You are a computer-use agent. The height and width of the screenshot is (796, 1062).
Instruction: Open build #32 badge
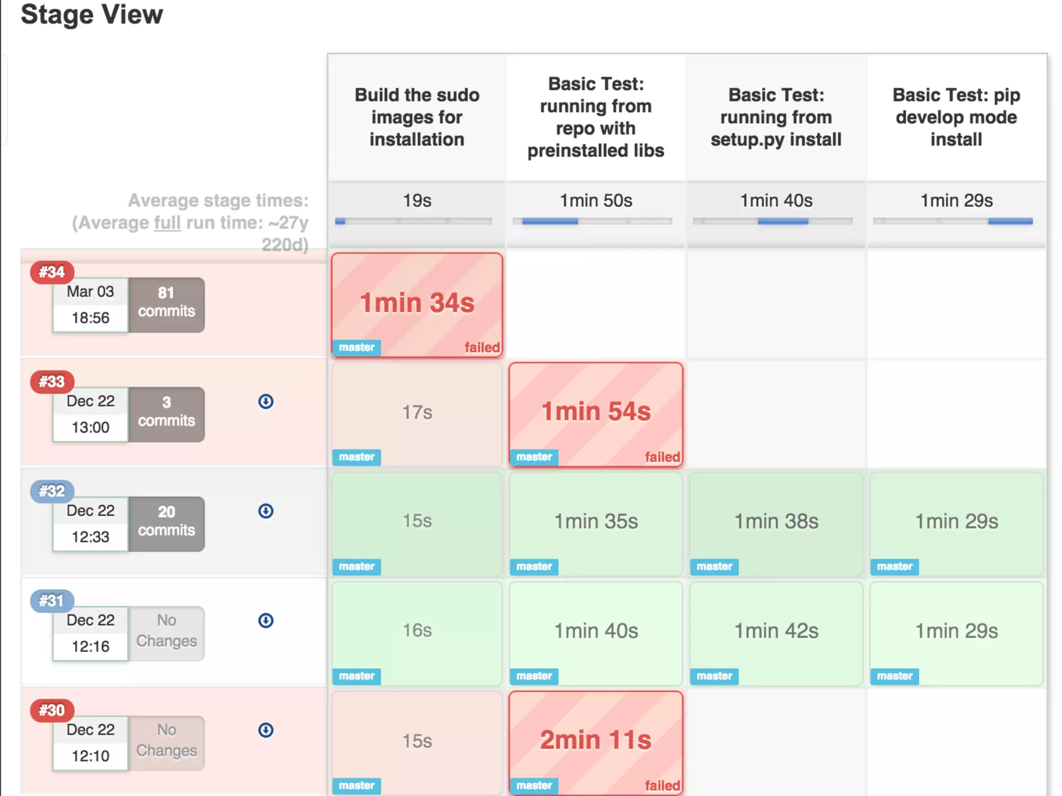(x=52, y=491)
